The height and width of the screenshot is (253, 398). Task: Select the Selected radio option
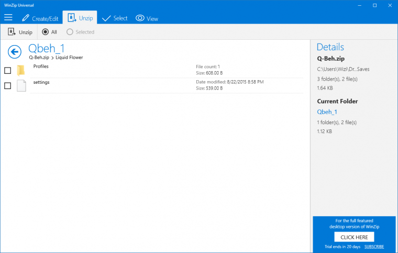(x=80, y=32)
